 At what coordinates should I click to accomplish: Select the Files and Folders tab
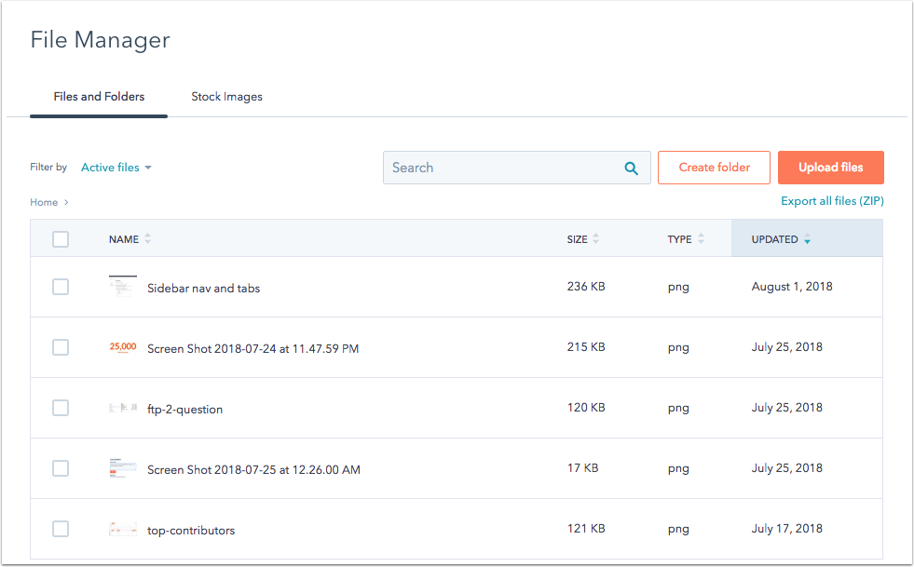(99, 97)
